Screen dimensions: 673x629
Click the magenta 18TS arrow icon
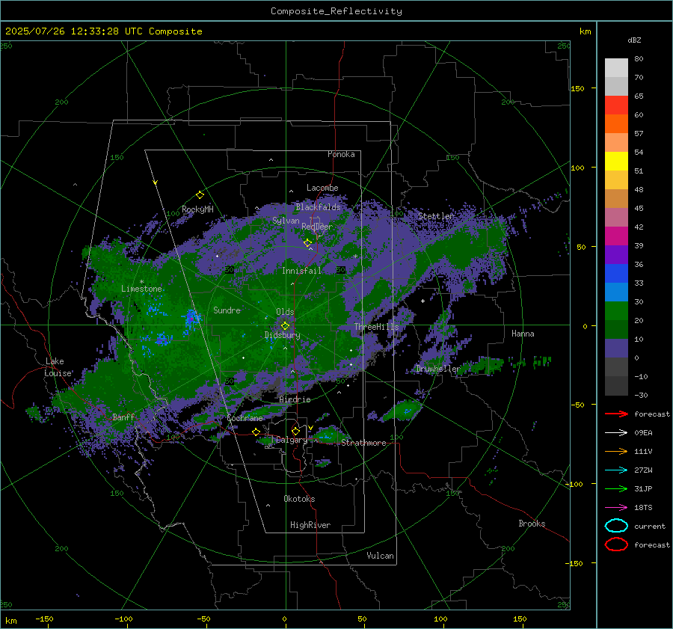point(616,508)
